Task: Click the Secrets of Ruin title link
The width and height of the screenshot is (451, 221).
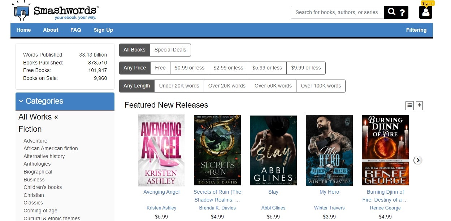Action: 217,196
